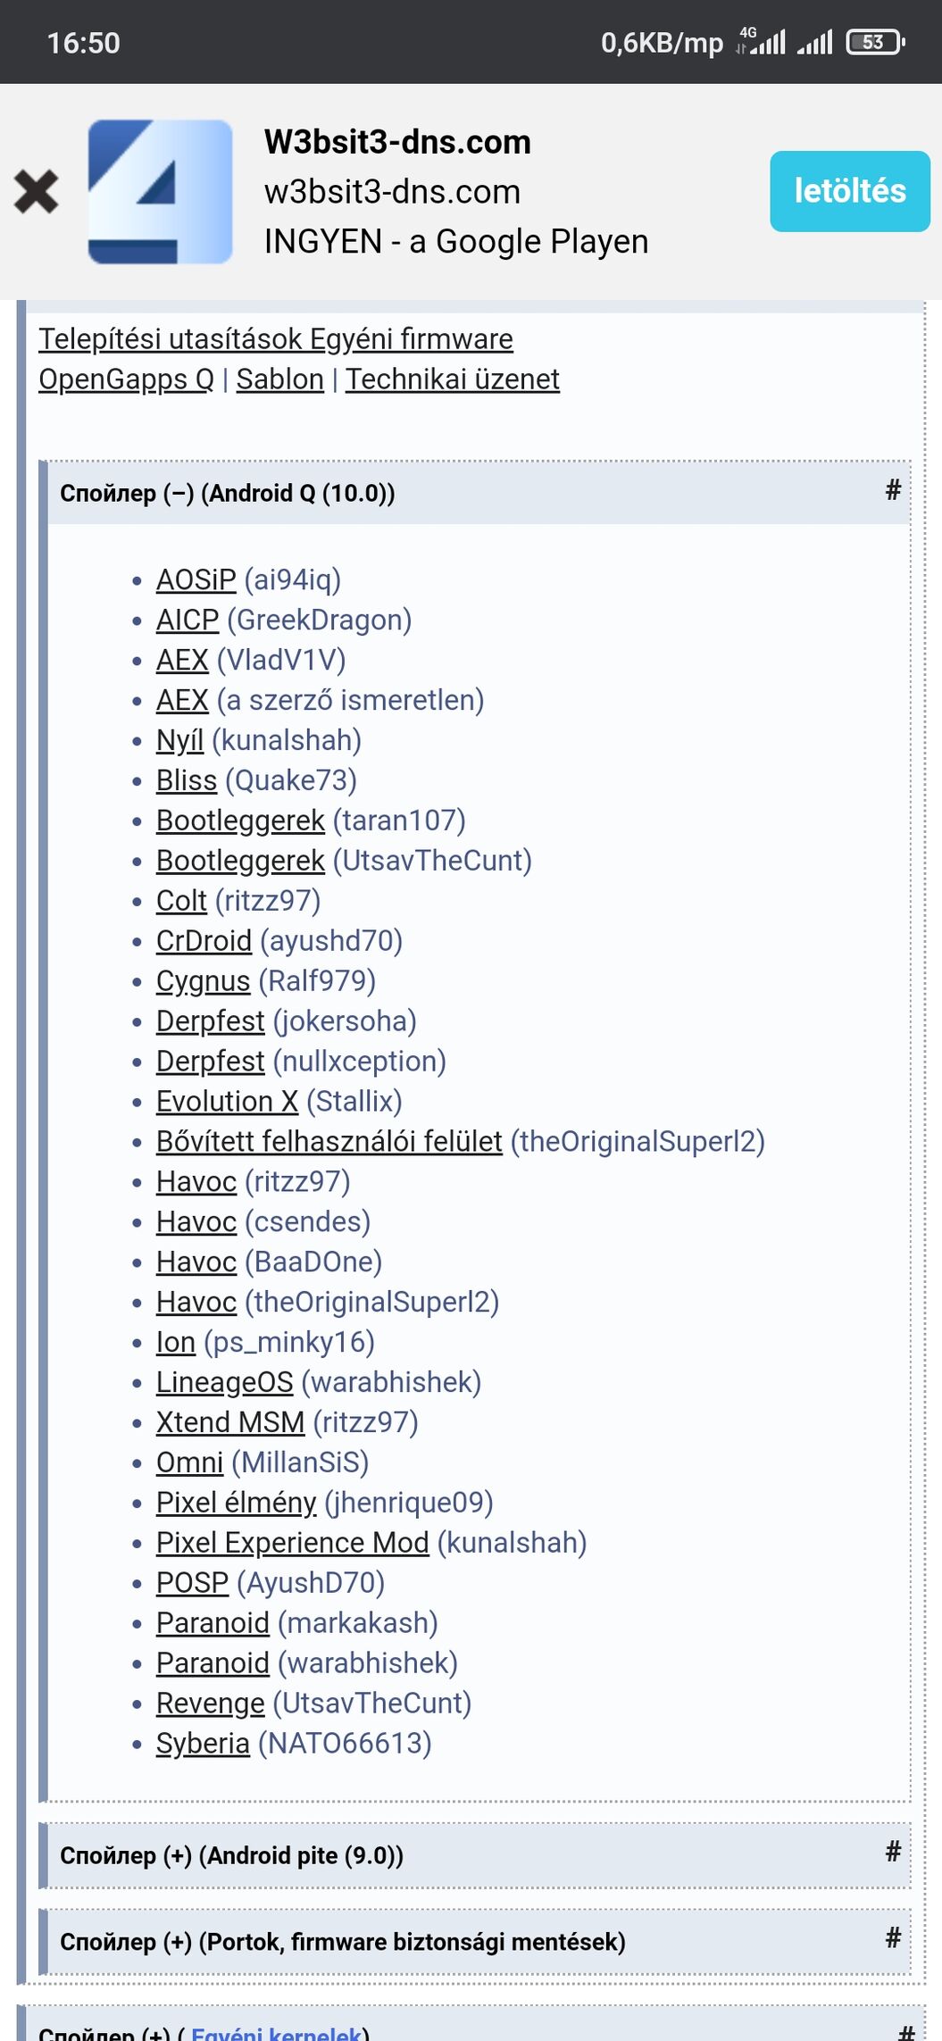Open the Egyéni kernelek link
The image size is (942, 2041).
click(276, 2033)
